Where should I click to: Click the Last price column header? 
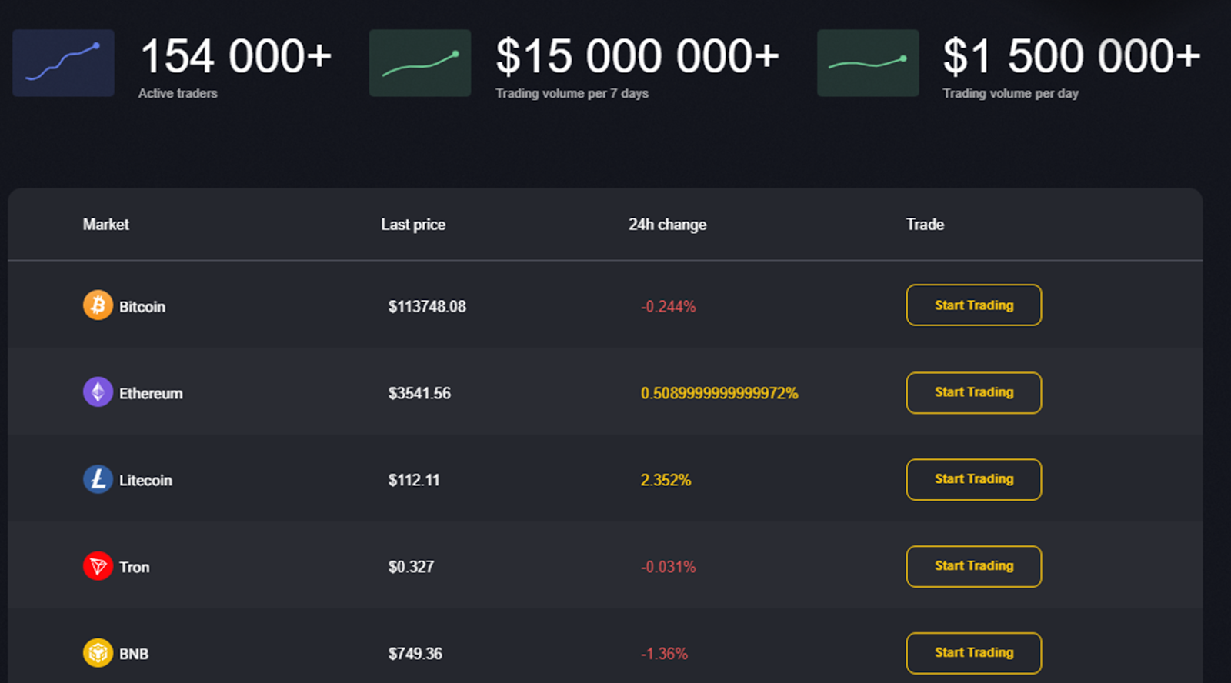point(413,225)
